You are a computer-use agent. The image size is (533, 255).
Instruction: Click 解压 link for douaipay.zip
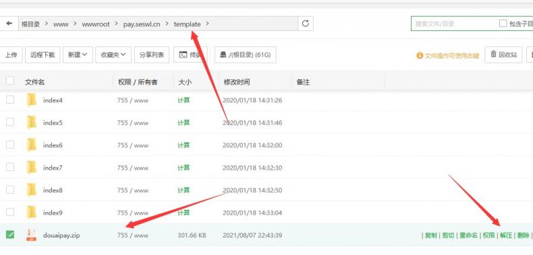[x=506, y=235]
